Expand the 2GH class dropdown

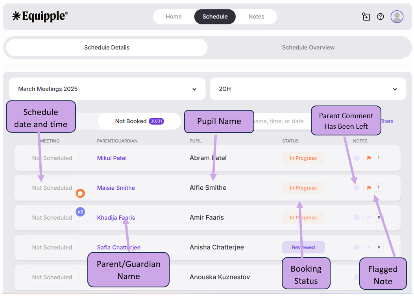click(x=308, y=89)
